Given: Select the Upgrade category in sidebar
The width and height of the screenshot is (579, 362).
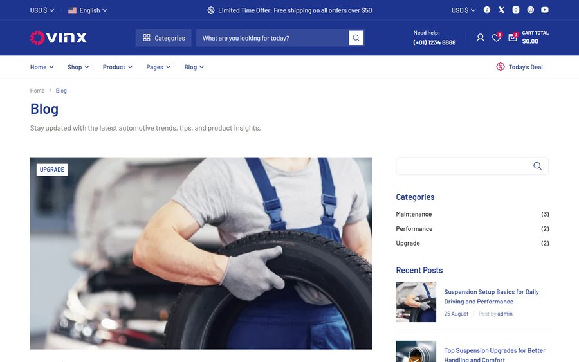Looking at the screenshot, I should pos(408,243).
